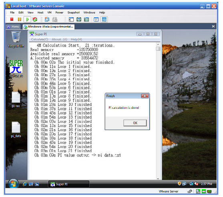Viewport: 223px width, 197px height.
Task: Minimize the Super PI window
Action: click(x=140, y=34)
